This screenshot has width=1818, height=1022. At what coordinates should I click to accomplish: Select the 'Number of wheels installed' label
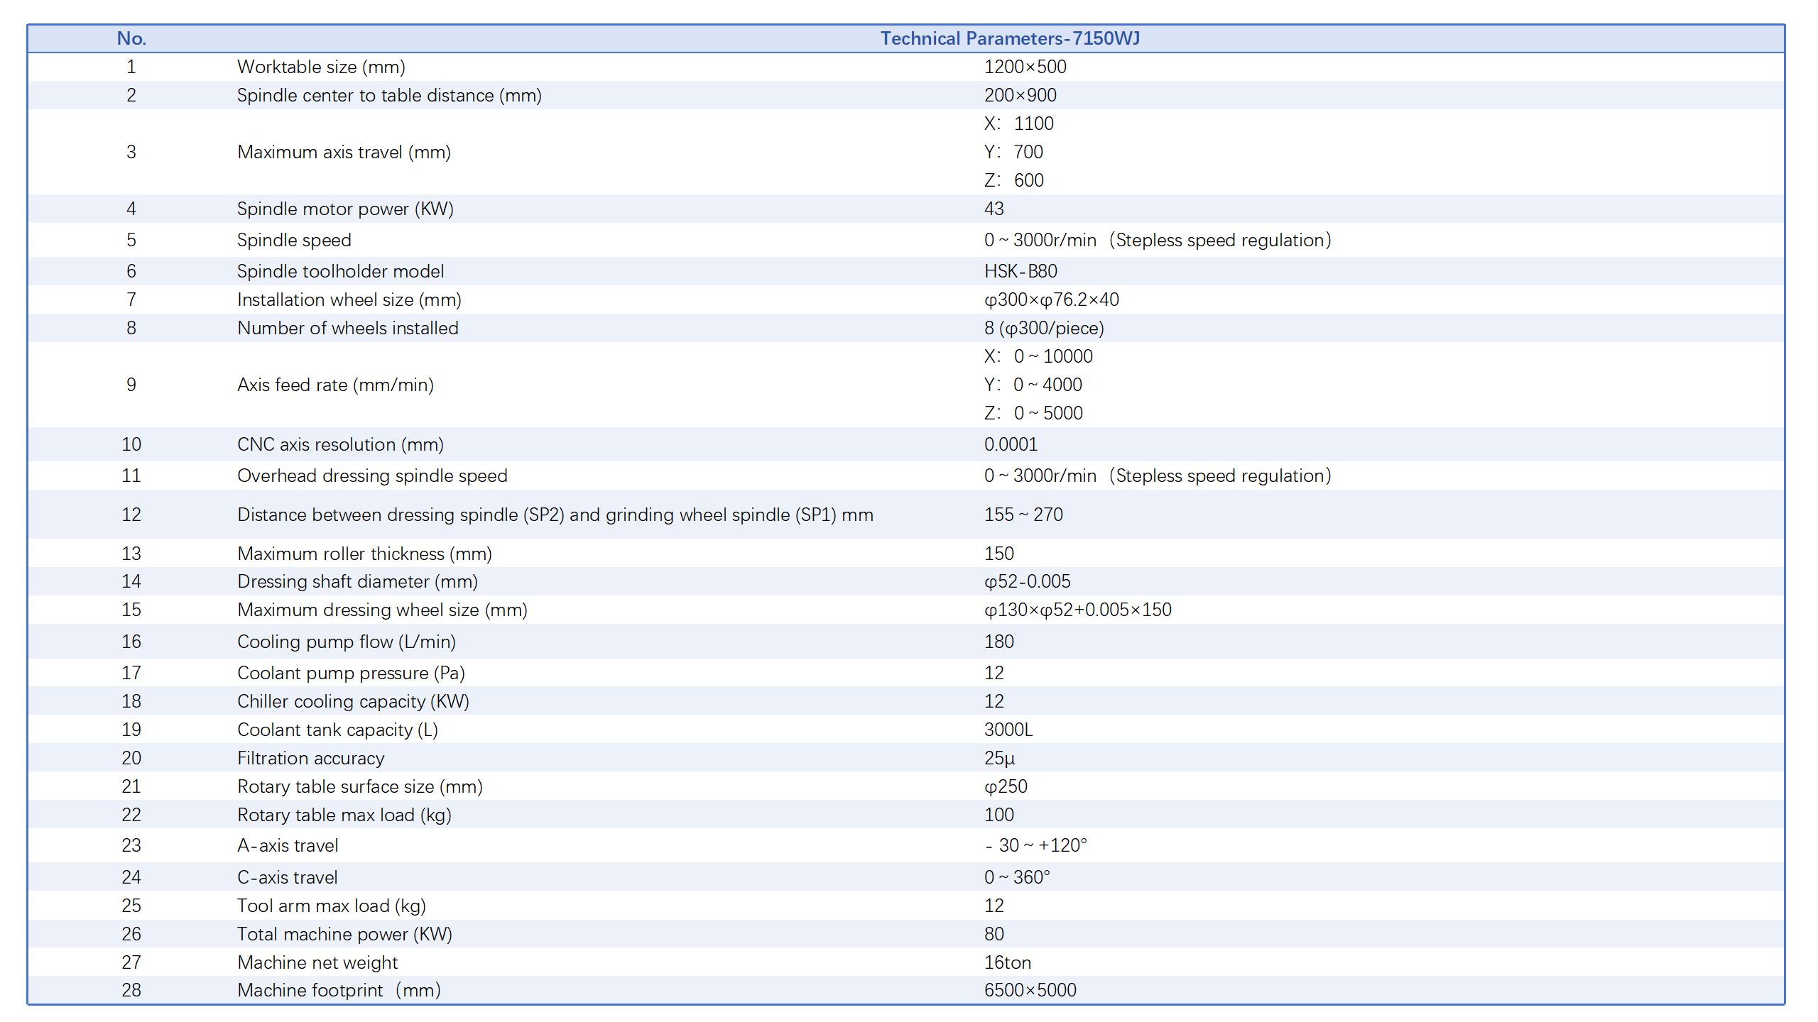click(x=348, y=328)
